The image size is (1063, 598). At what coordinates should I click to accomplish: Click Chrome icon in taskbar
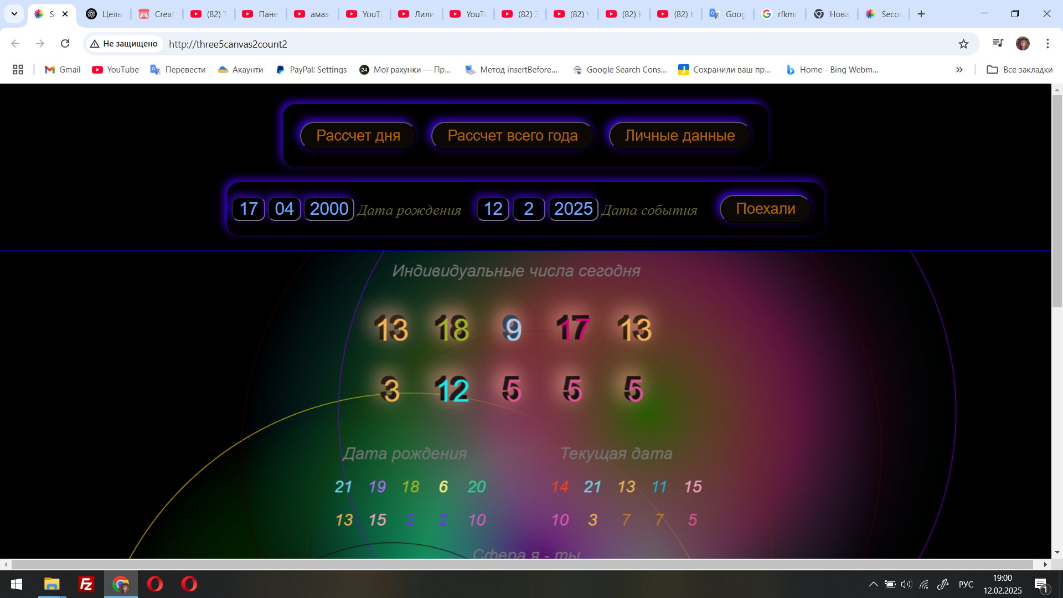point(121,584)
